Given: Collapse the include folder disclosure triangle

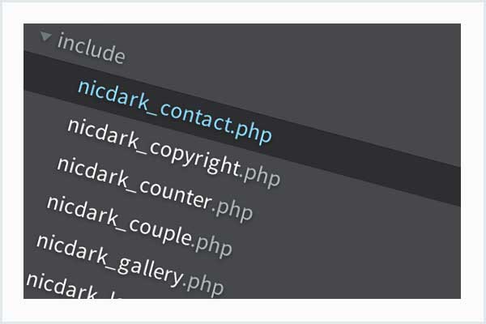Looking at the screenshot, I should (46, 36).
